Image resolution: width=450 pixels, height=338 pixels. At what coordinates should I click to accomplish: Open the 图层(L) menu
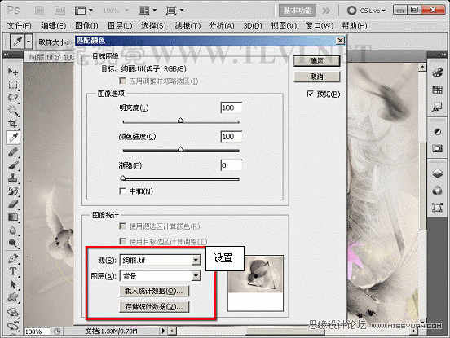pyautogui.click(x=120, y=26)
